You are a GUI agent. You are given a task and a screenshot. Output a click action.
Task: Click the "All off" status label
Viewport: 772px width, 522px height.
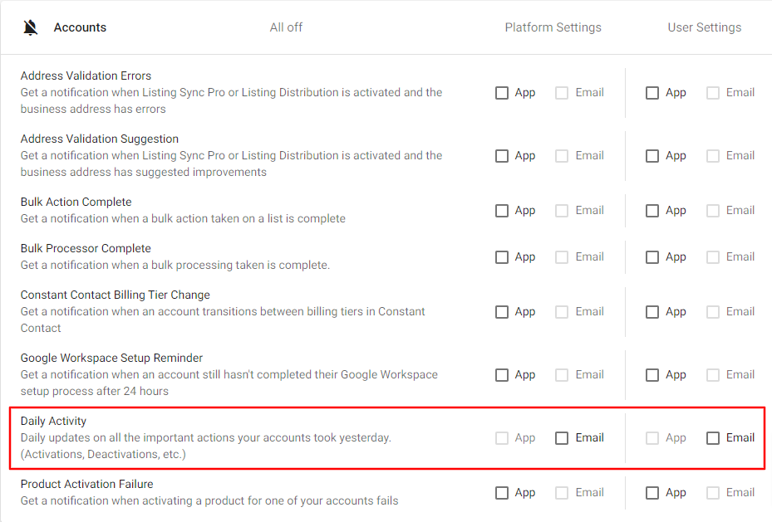tap(286, 27)
